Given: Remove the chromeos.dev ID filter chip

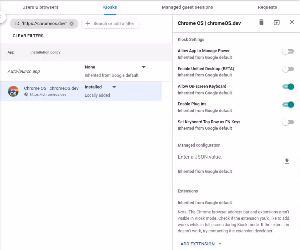Looking at the screenshot, I should coord(72,24).
